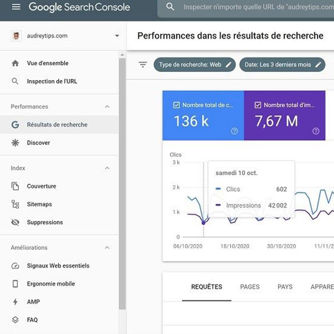Edit the date range filter pencil
Viewport: 334px width, 334px height.
319,64
